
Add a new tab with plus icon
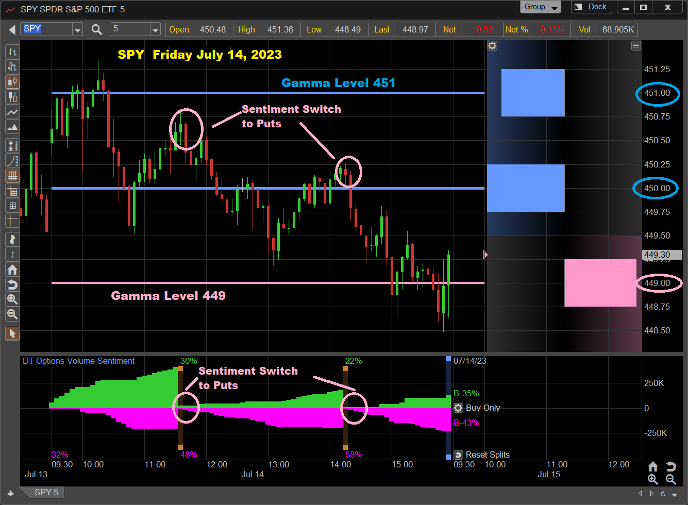tap(10, 494)
